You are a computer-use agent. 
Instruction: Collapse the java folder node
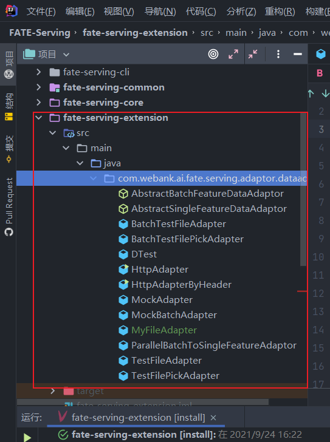[x=80, y=163]
